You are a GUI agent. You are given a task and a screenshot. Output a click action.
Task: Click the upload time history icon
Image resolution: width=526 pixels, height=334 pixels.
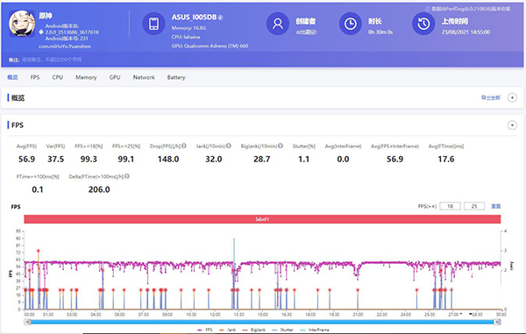pyautogui.click(x=423, y=24)
